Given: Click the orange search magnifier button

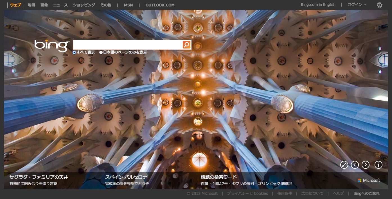Looking at the screenshot, I should 186,45.
